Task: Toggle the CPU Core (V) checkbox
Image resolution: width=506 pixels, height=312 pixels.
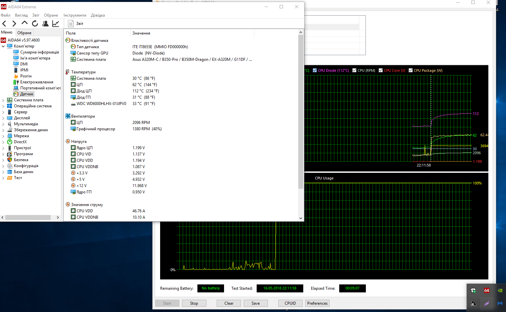Action: click(380, 70)
